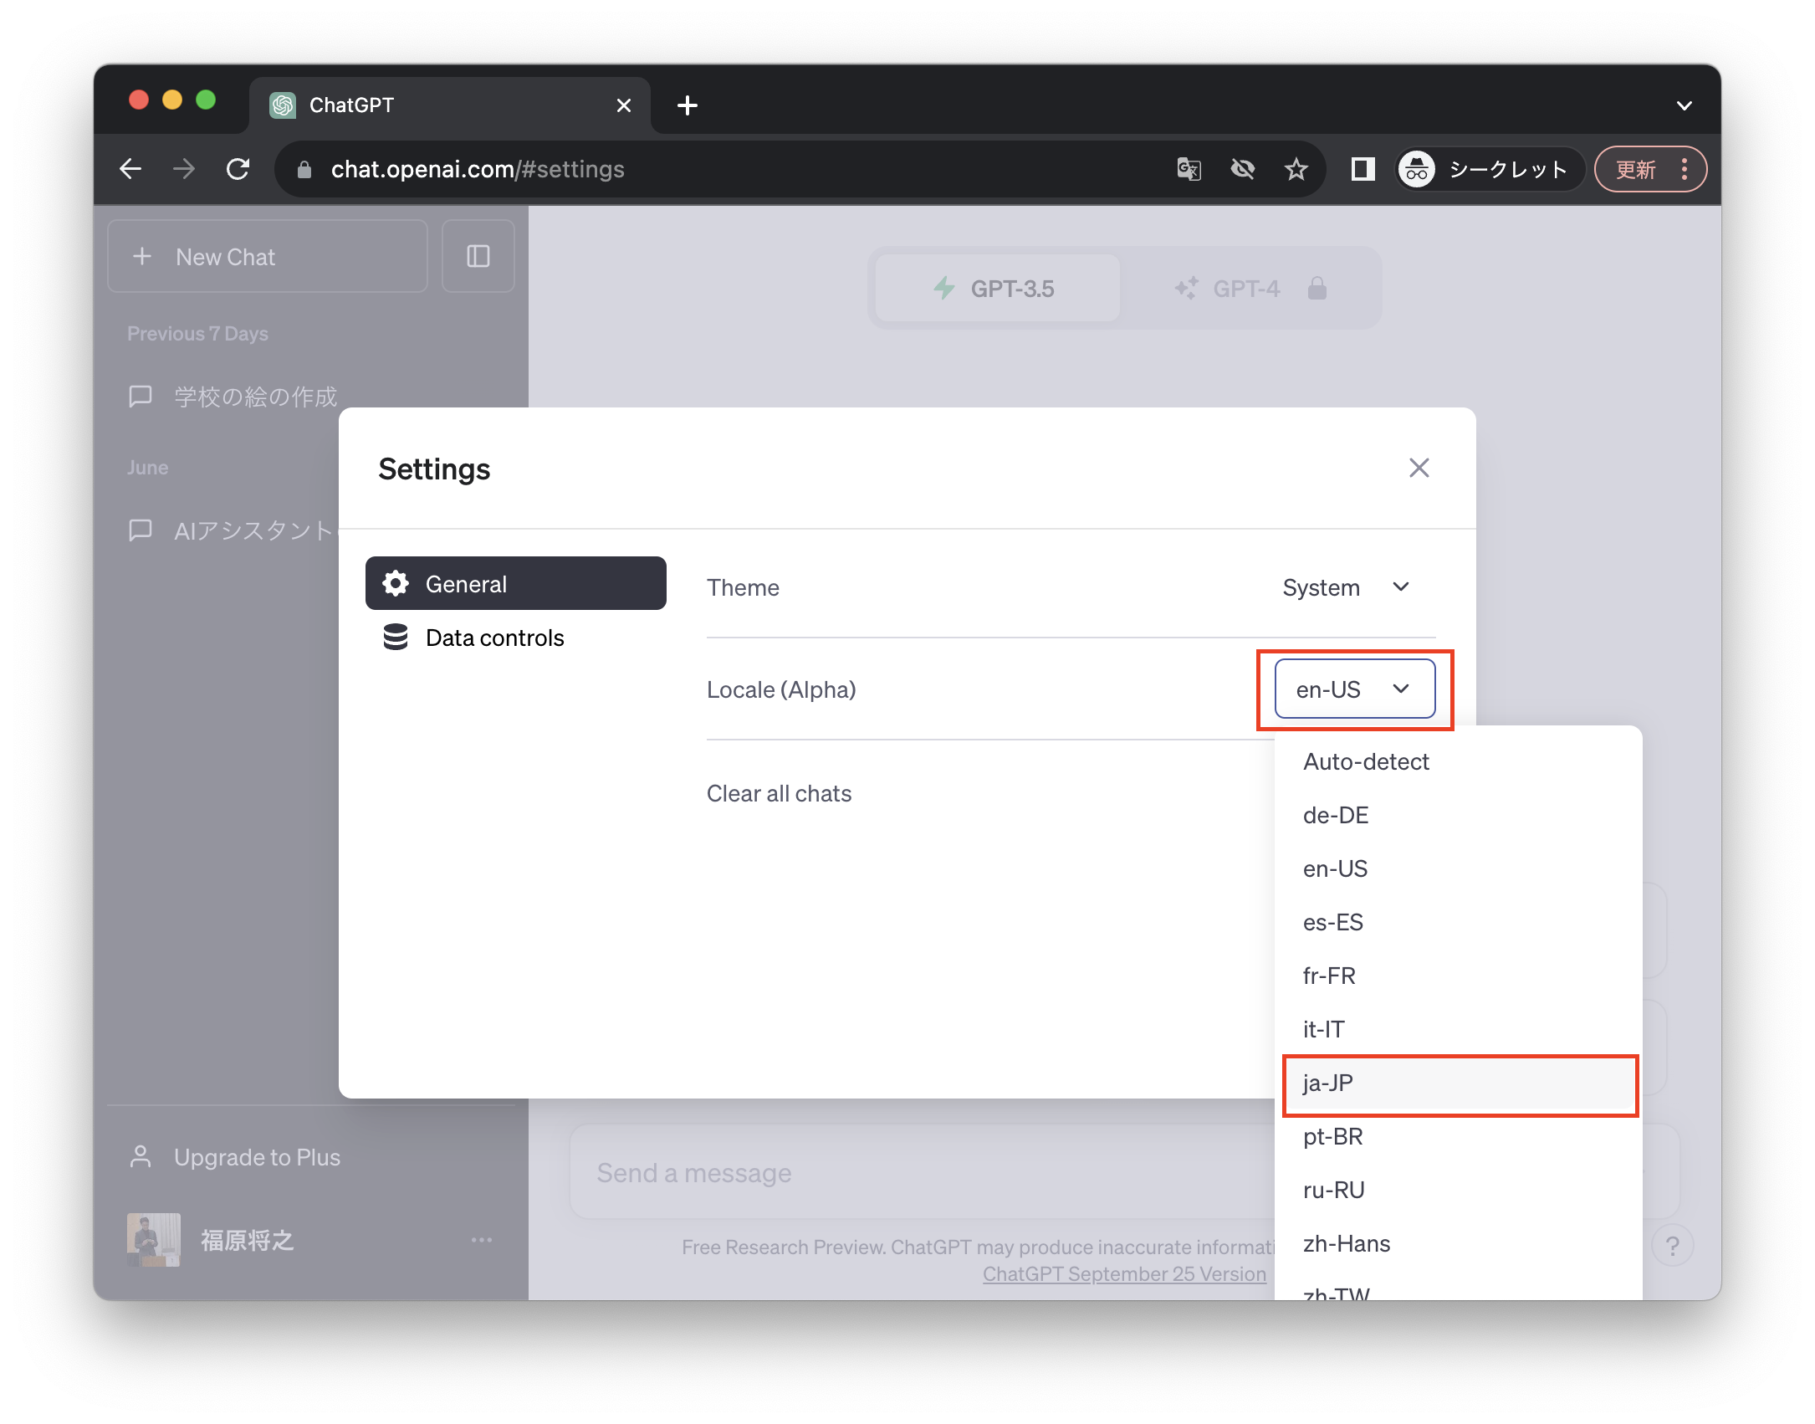Close the ChatGPT browser tab

[623, 105]
